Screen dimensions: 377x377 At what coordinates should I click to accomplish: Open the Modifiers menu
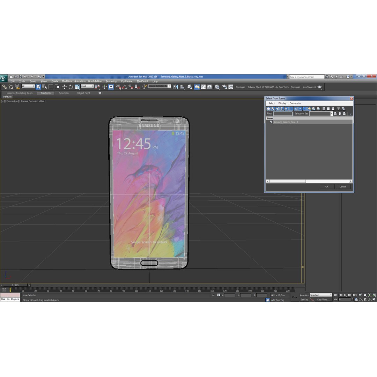67,81
